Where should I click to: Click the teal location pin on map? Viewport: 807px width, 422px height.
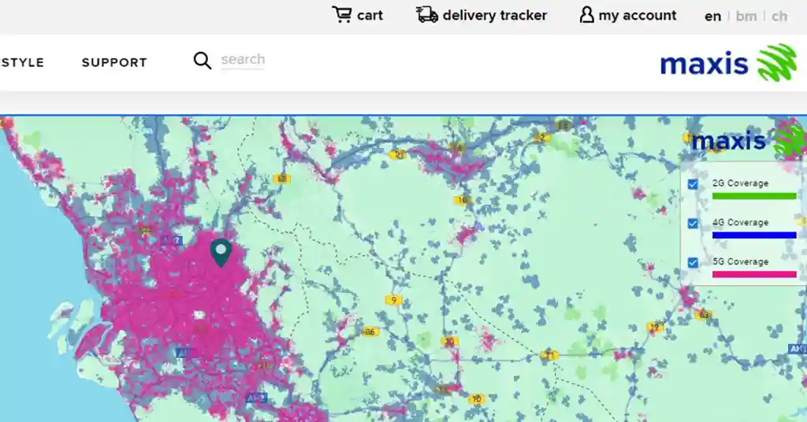pos(221,253)
